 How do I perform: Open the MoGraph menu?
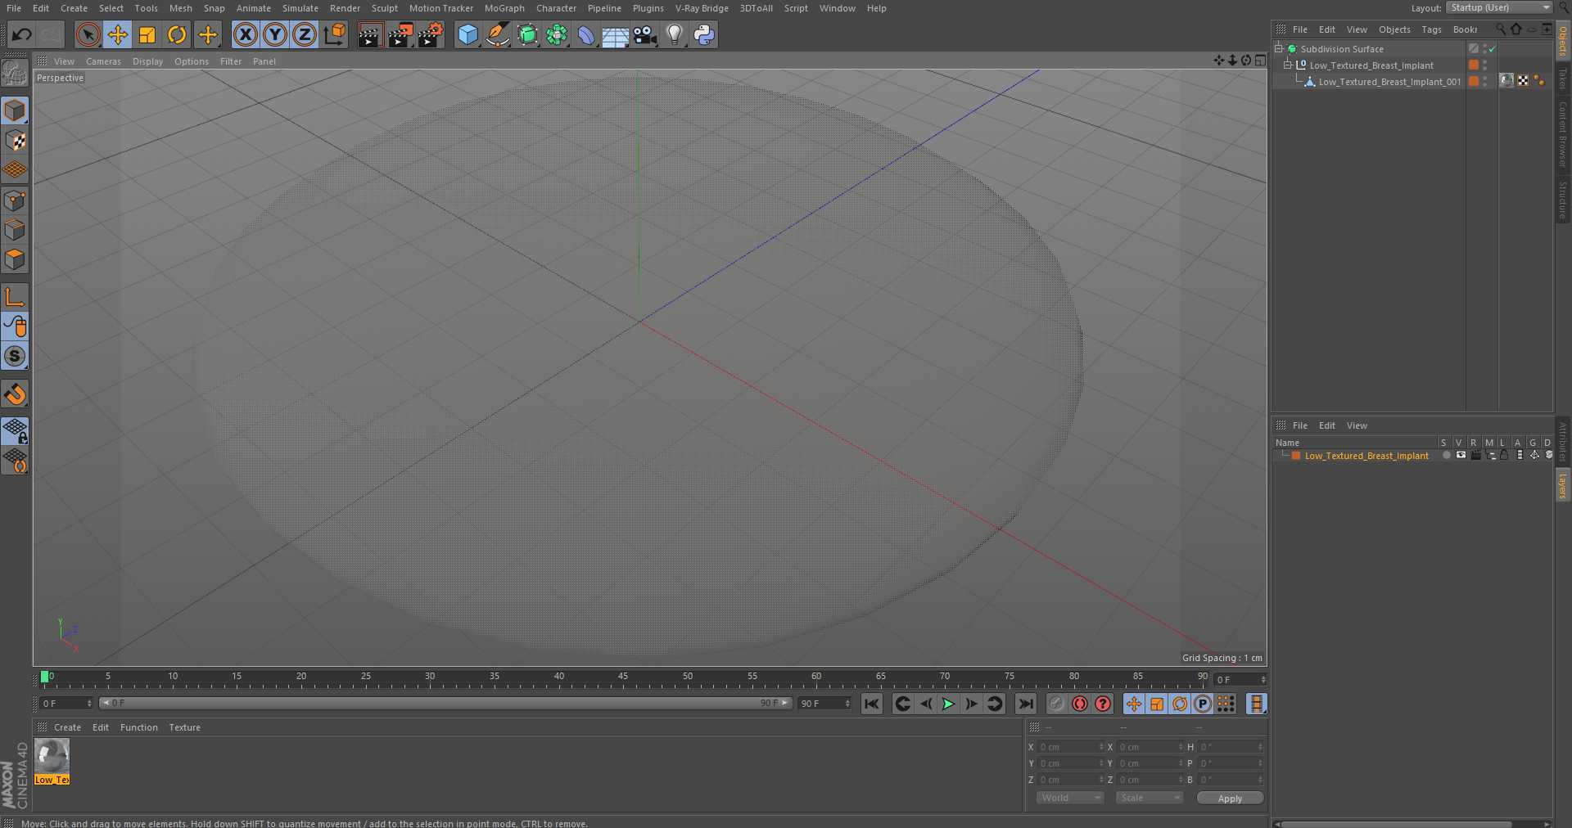pyautogui.click(x=504, y=8)
